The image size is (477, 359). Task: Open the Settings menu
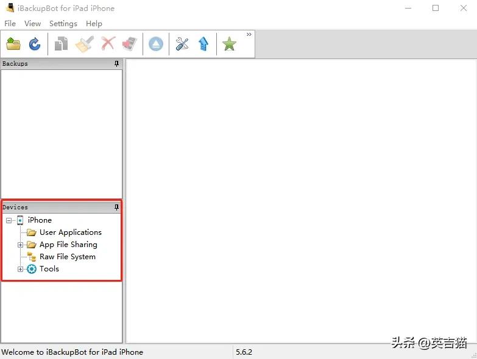(x=63, y=23)
